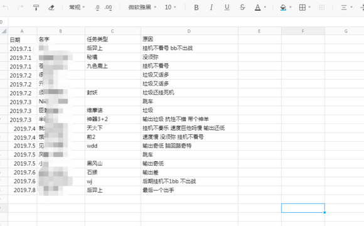364x226 pixels.
Task: Click the undo arrow icon
Action: [x=5, y=8]
